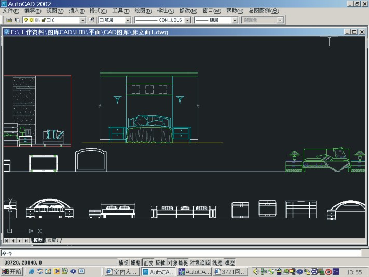Image resolution: width=369 pixels, height=277 pixels.
Task: Open the 修改(M) menu
Action: click(188, 11)
